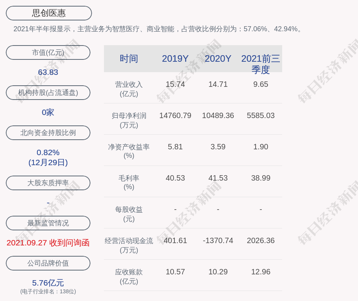Open the 北向资金持股比例 label
This screenshot has height=301, width=358.
pyautogui.click(x=48, y=133)
